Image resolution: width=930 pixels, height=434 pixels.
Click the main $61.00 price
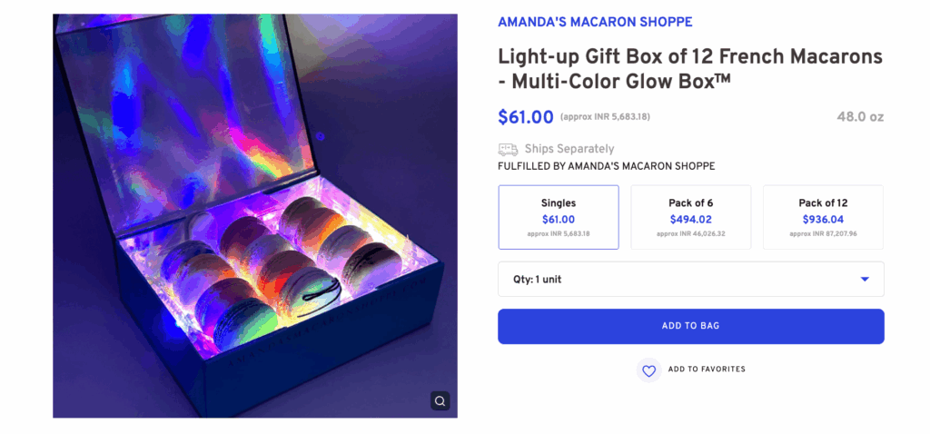525,117
